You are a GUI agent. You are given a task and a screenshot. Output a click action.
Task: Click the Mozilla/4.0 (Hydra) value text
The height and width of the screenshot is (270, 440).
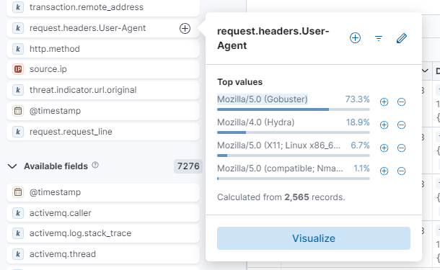255,122
